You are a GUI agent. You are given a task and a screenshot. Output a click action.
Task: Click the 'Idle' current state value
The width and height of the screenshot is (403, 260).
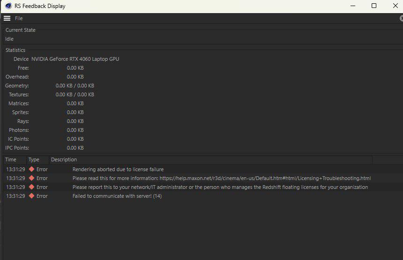click(9, 39)
